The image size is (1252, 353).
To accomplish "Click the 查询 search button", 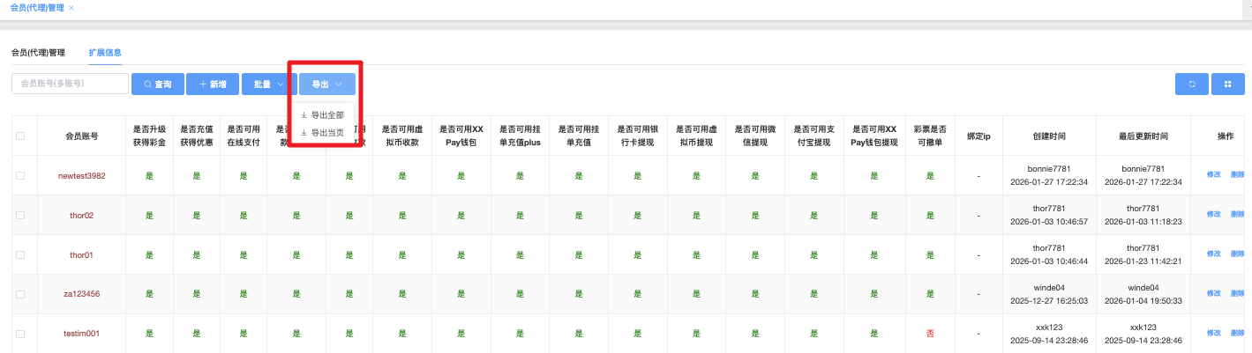I will pos(158,84).
